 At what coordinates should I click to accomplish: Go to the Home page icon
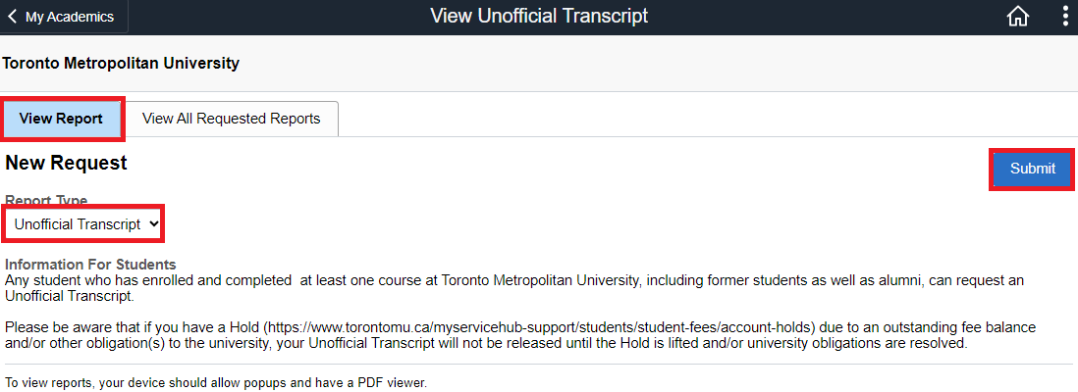1018,17
